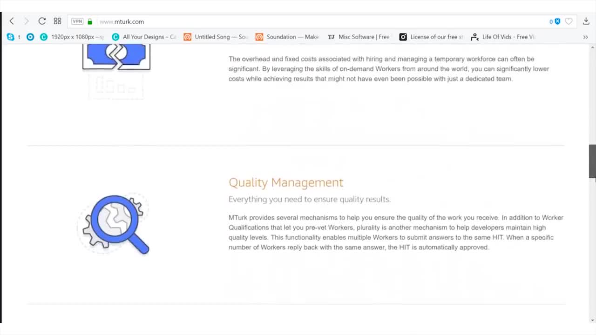Click the www.mturk.com address field
This screenshot has height=335, width=596.
coord(321,21)
